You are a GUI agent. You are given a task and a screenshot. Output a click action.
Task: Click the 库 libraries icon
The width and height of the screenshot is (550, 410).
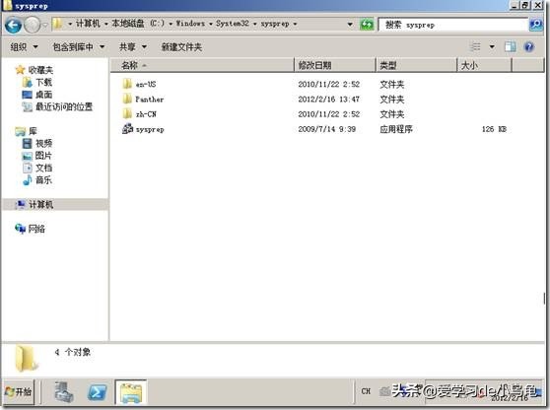[21, 131]
